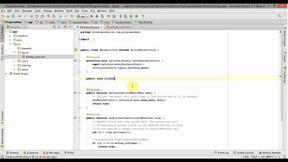Toggle the Commander side panel
Screen dimensions: 288x162
click(x=285, y=75)
